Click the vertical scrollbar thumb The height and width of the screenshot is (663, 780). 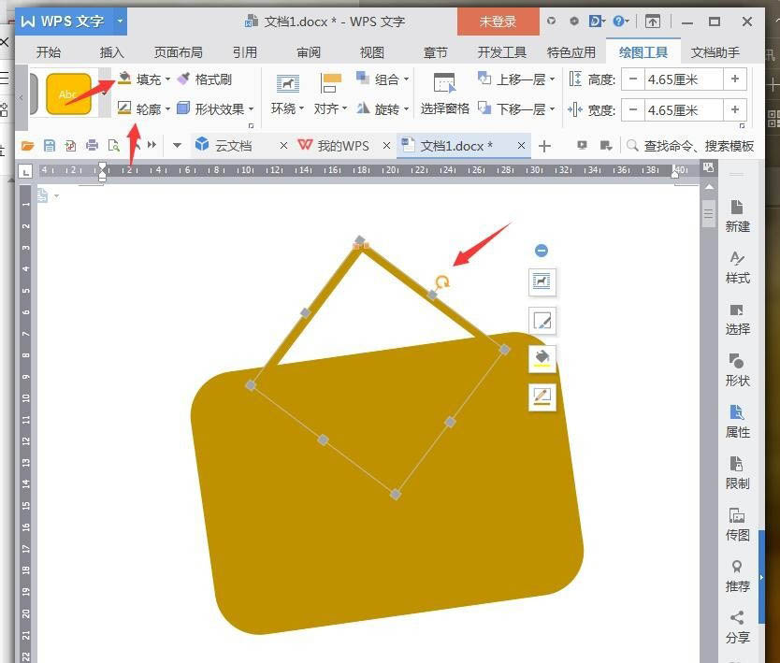click(709, 214)
